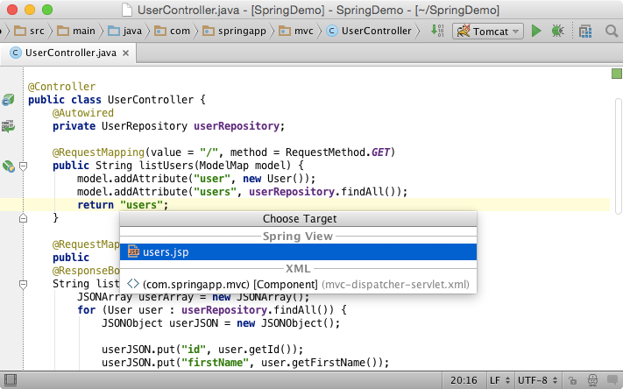Open the Hector inspector icon in status bar

[592, 380]
